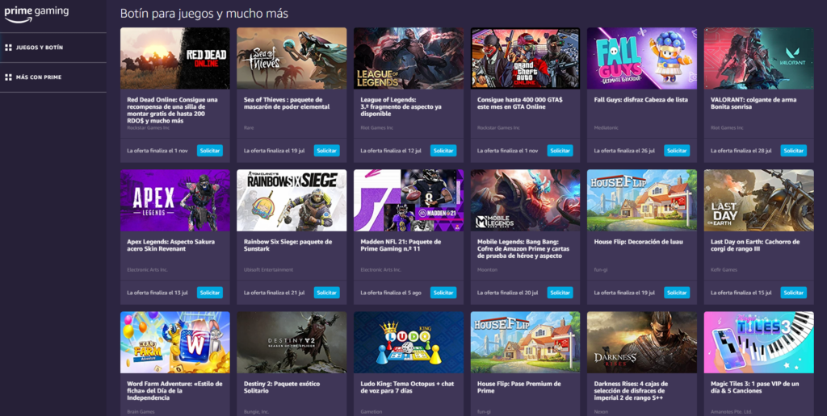Select the Apex Legends banner image
This screenshot has height=416, width=827.
coord(175,200)
